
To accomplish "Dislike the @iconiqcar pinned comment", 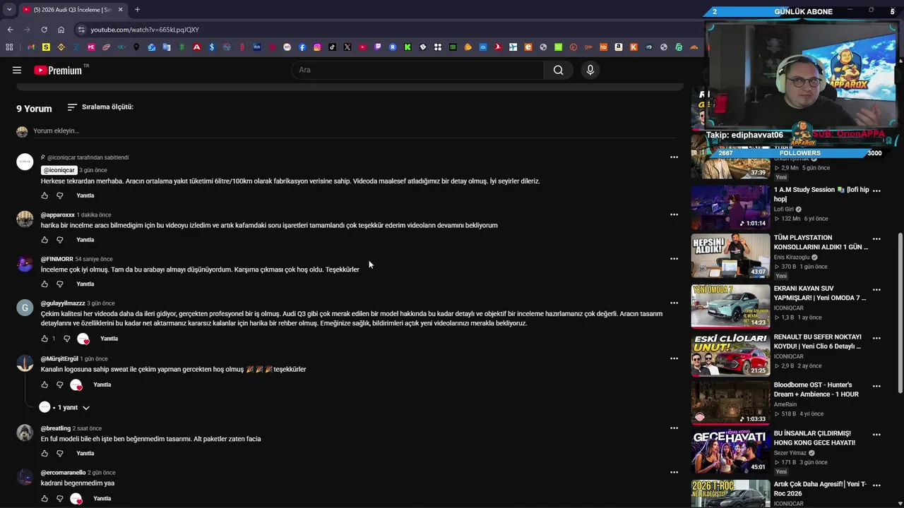I will 59,195.
